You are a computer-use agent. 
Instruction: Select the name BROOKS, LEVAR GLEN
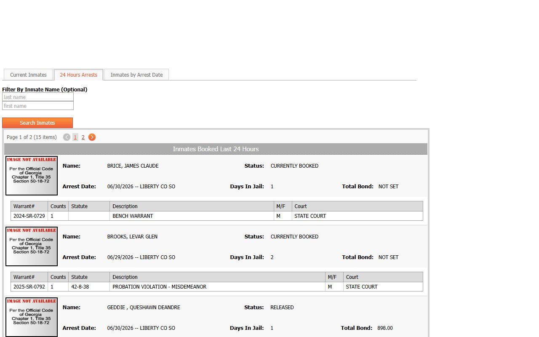[x=132, y=237]
